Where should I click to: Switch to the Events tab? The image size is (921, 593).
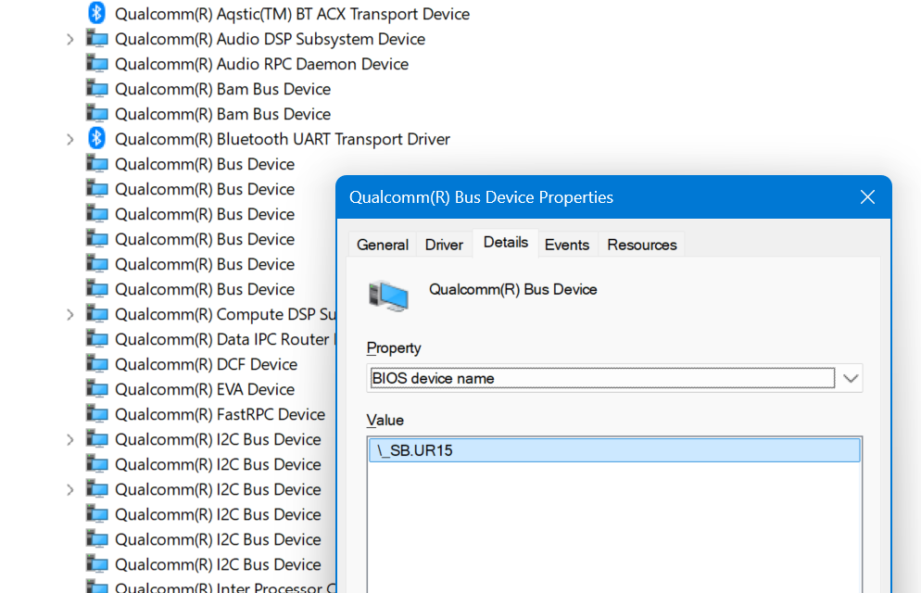[x=567, y=245]
